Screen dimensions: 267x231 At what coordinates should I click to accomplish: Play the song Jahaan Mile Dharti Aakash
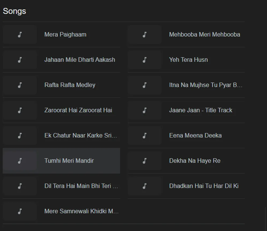(79, 60)
